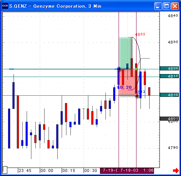Viewport: 181px width, 176px height.
Task: Select the red star exit marker
Action: tap(136, 95)
